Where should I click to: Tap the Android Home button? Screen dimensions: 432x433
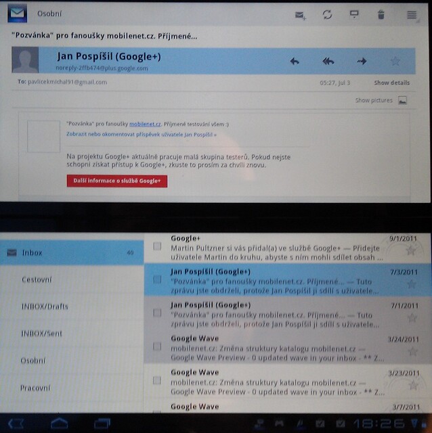click(59, 423)
